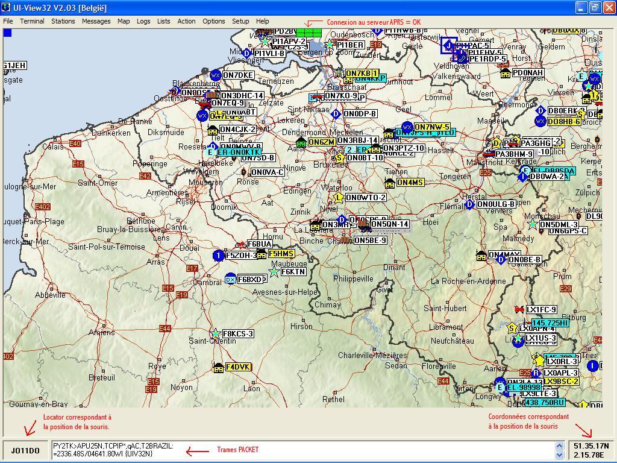Open the Map menu

pyautogui.click(x=124, y=21)
